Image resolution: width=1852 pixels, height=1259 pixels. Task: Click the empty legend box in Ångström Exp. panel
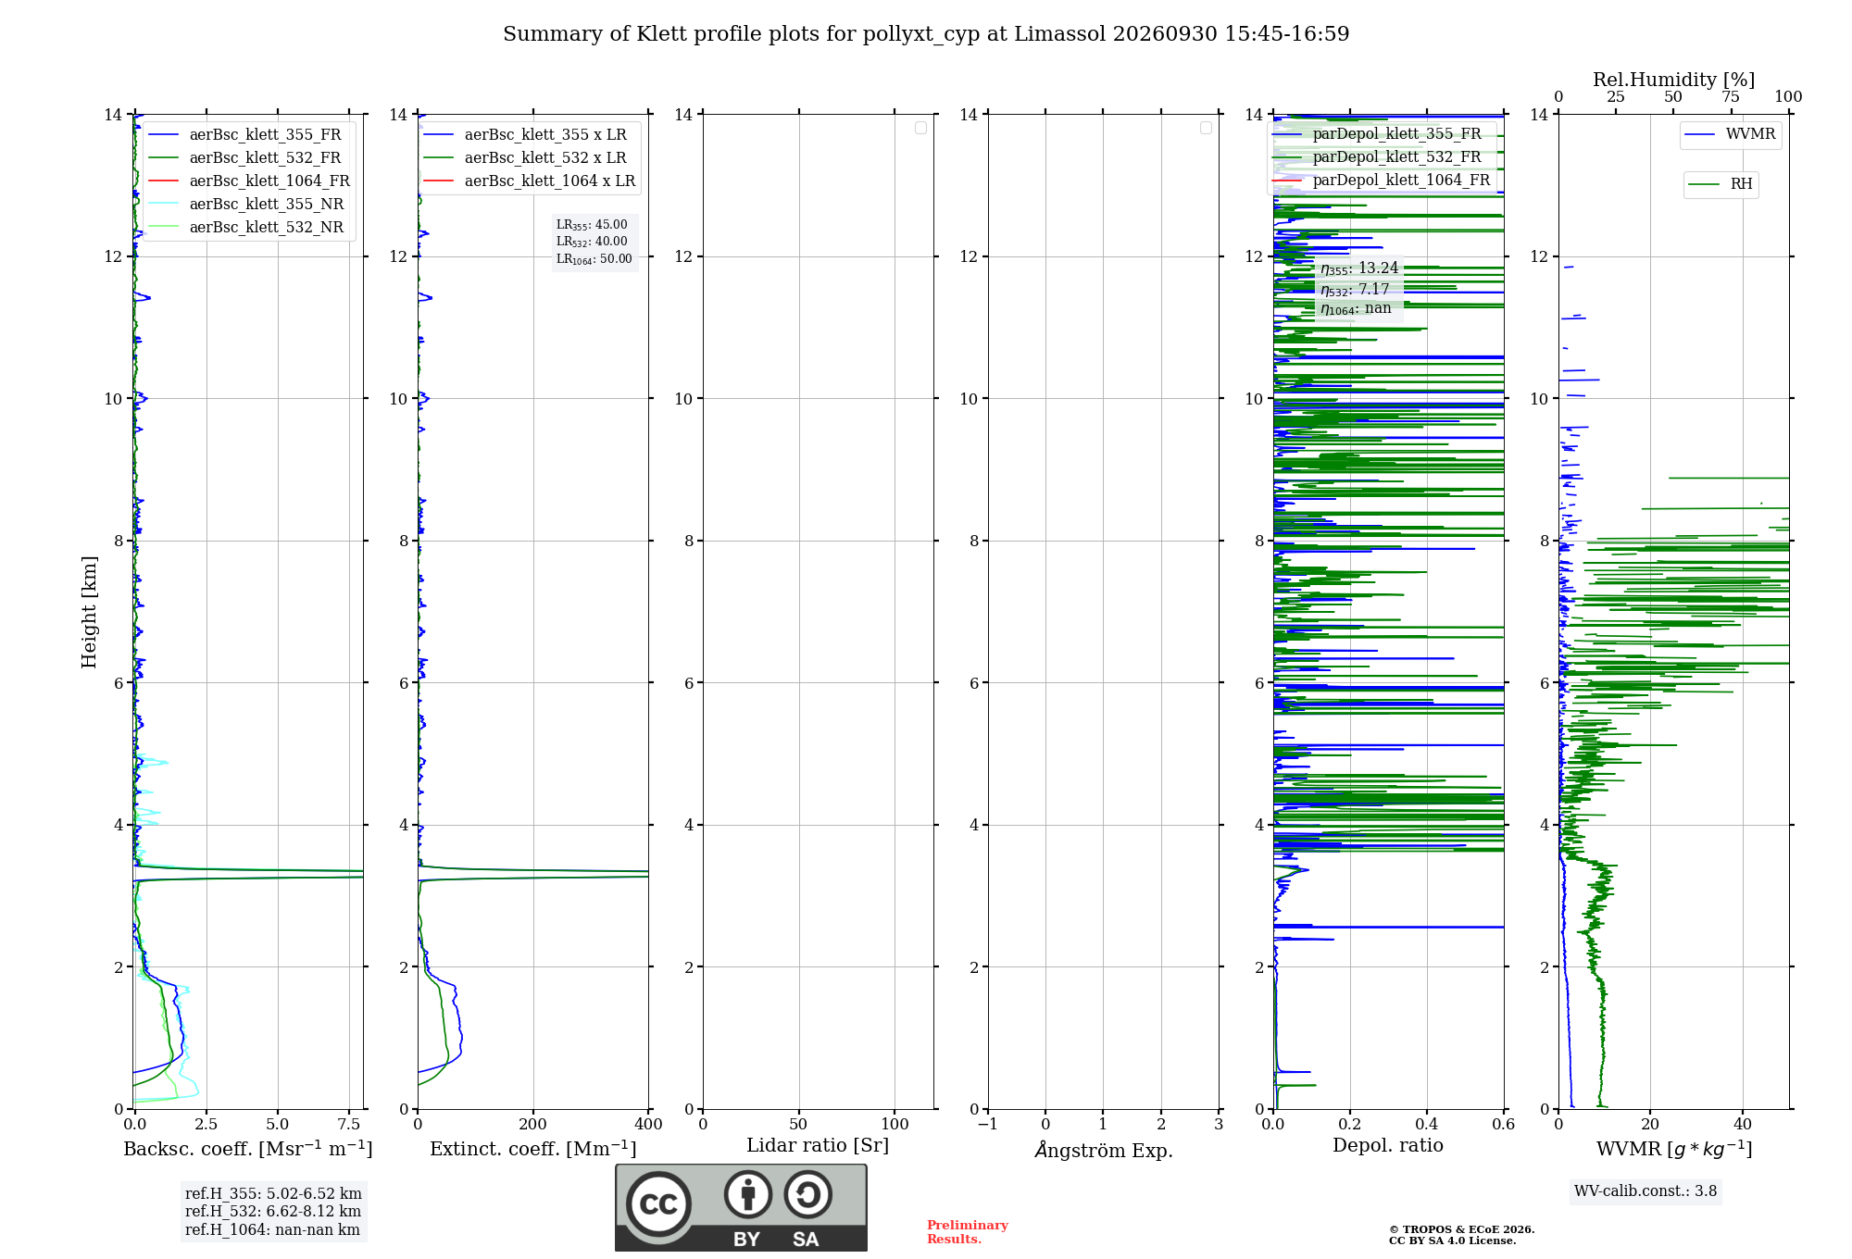(x=1206, y=128)
